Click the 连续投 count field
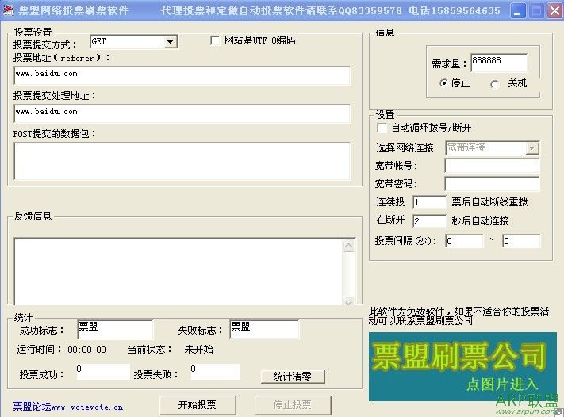The height and width of the screenshot is (417, 564). tap(429, 202)
